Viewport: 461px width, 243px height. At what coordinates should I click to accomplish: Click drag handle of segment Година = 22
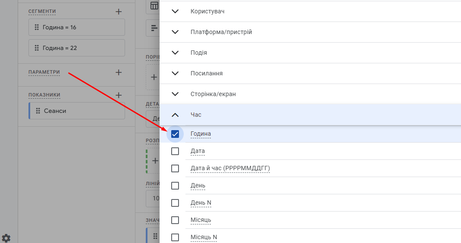coord(37,48)
